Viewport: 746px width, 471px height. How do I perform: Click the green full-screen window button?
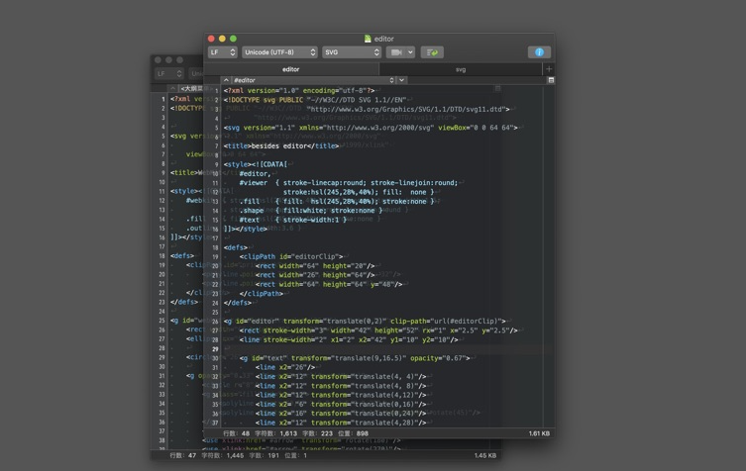point(233,39)
